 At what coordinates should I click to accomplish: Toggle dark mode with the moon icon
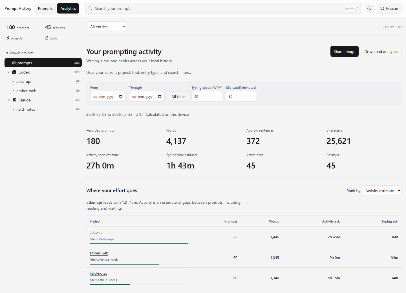click(369, 8)
